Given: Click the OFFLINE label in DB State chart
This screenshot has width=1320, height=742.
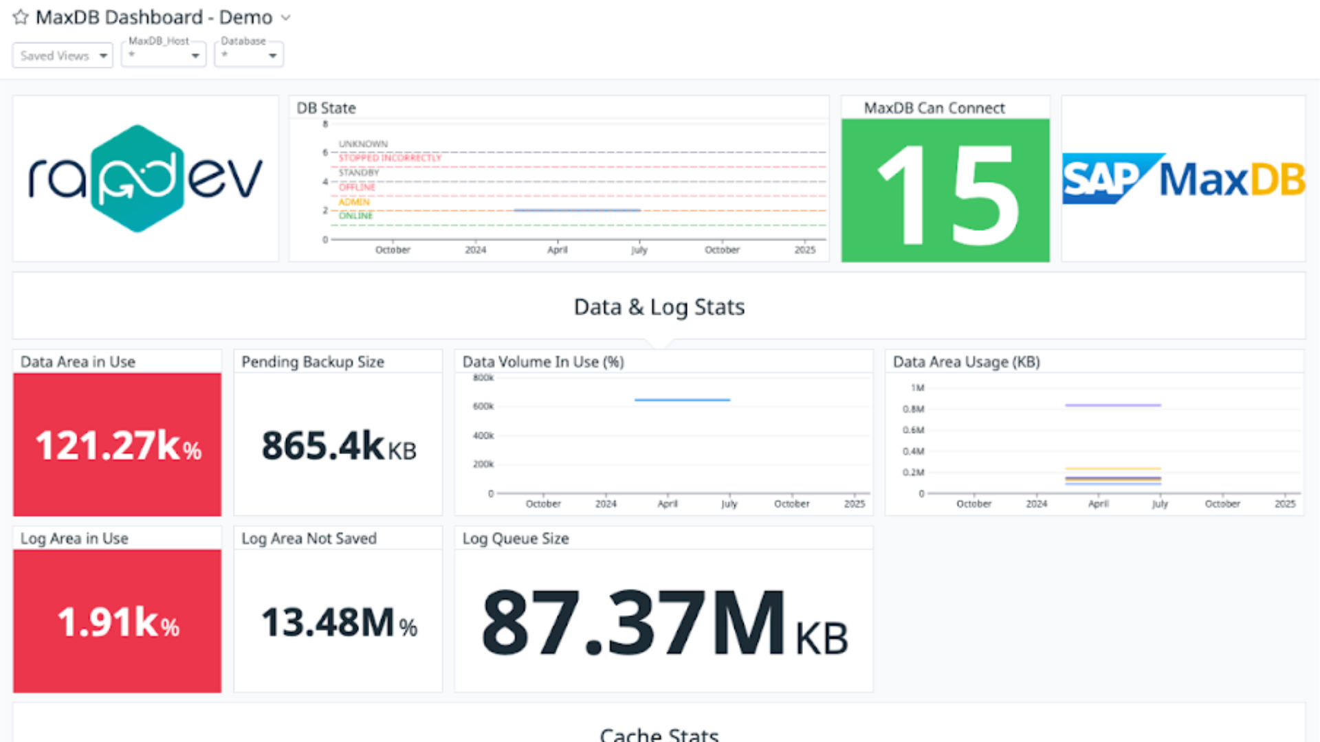Looking at the screenshot, I should coord(357,187).
